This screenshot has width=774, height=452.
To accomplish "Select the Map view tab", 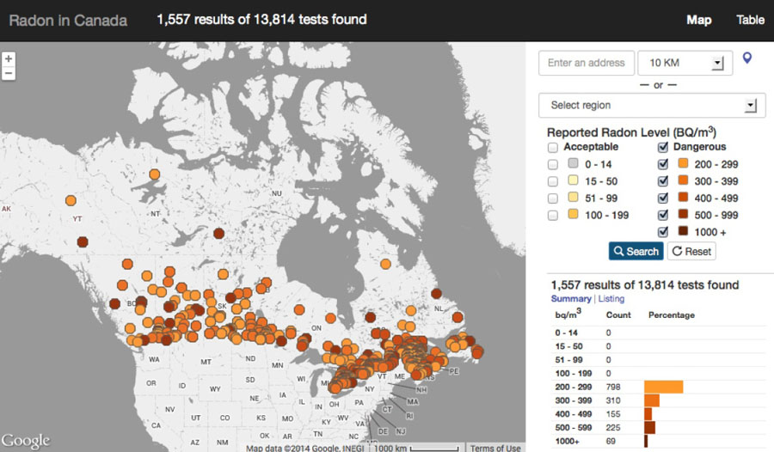I will click(698, 20).
